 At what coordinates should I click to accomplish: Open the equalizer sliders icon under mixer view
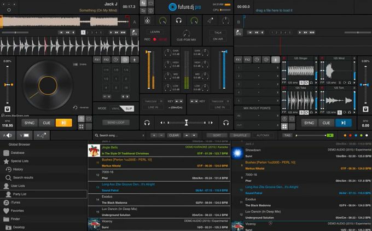(x=143, y=11)
